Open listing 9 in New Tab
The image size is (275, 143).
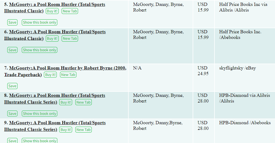pyautogui.click(x=83, y=130)
